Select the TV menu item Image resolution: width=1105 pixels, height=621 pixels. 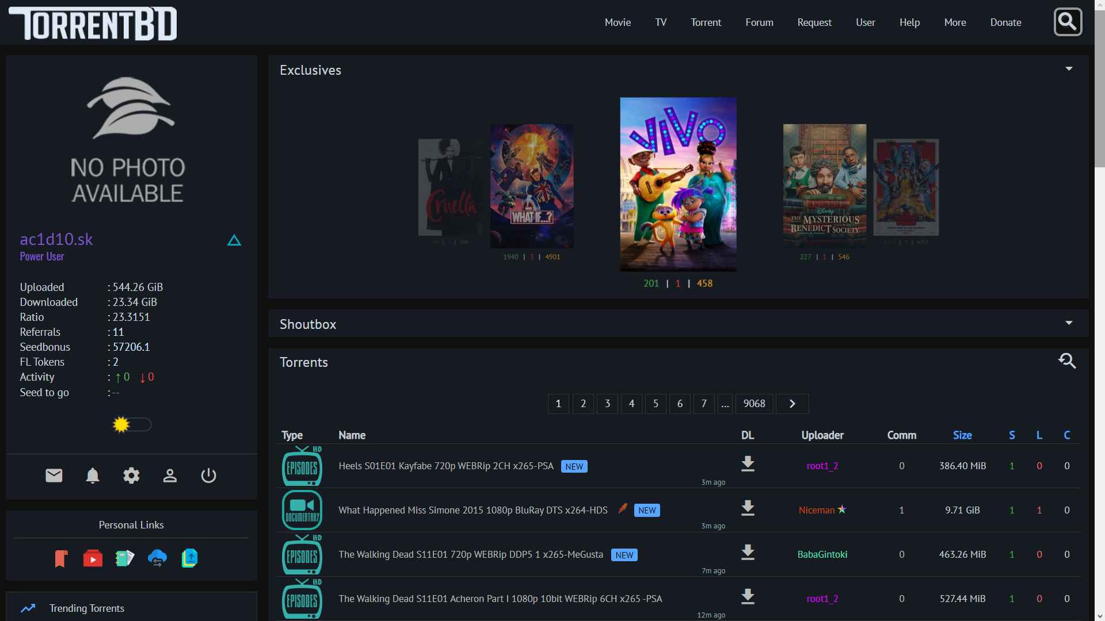point(661,22)
